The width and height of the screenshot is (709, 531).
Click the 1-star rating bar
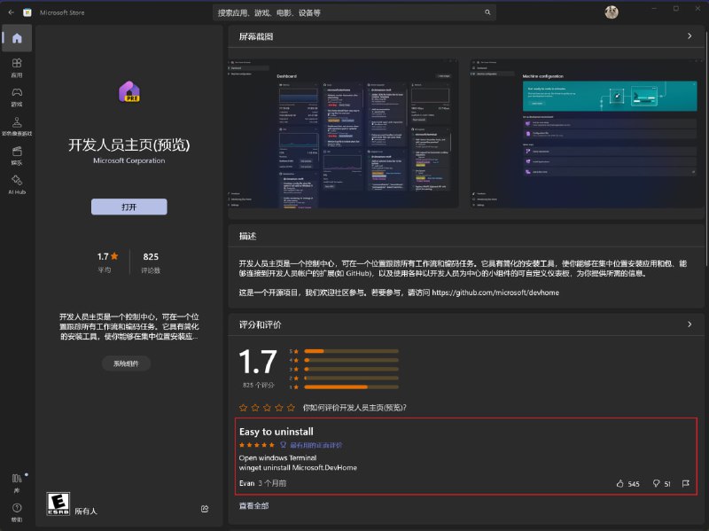(352, 387)
